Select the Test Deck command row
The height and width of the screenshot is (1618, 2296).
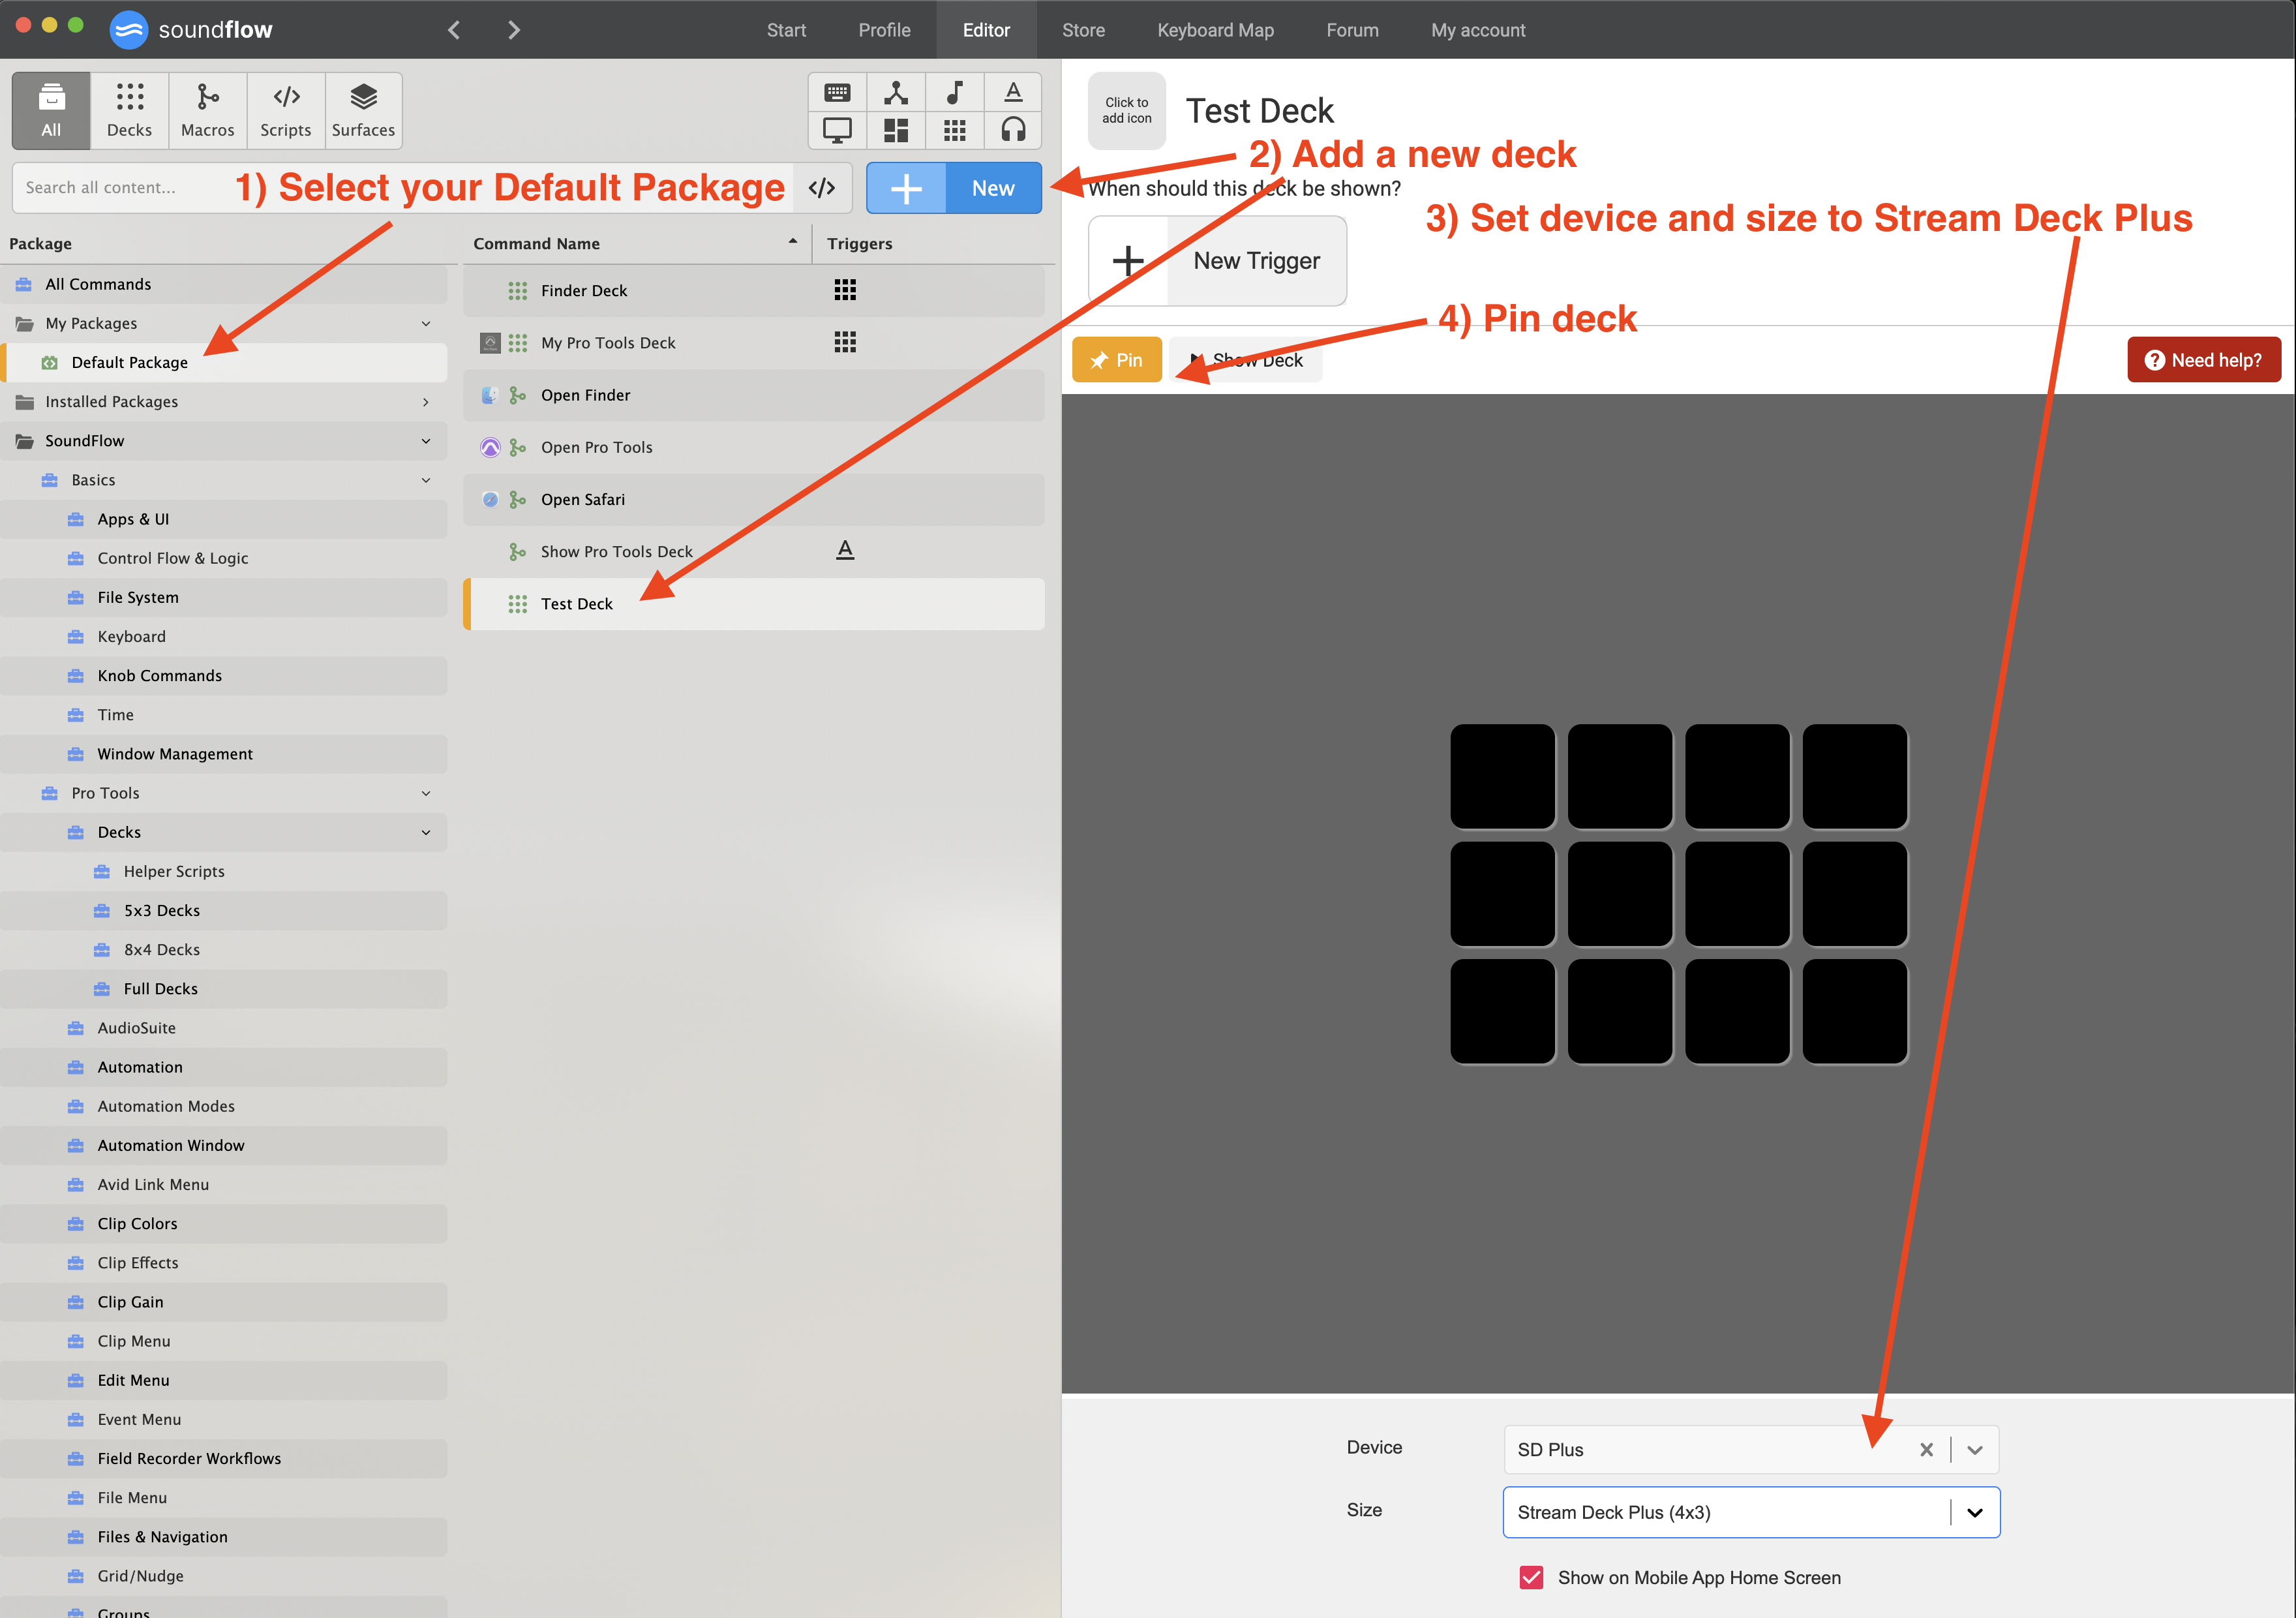[x=754, y=603]
